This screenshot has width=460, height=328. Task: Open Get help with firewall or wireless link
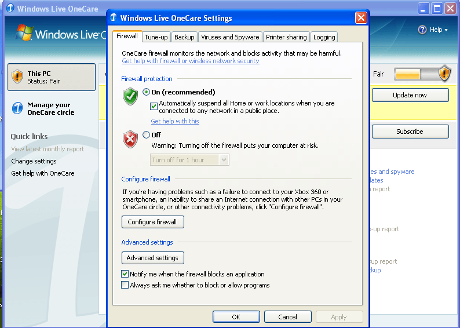(191, 61)
